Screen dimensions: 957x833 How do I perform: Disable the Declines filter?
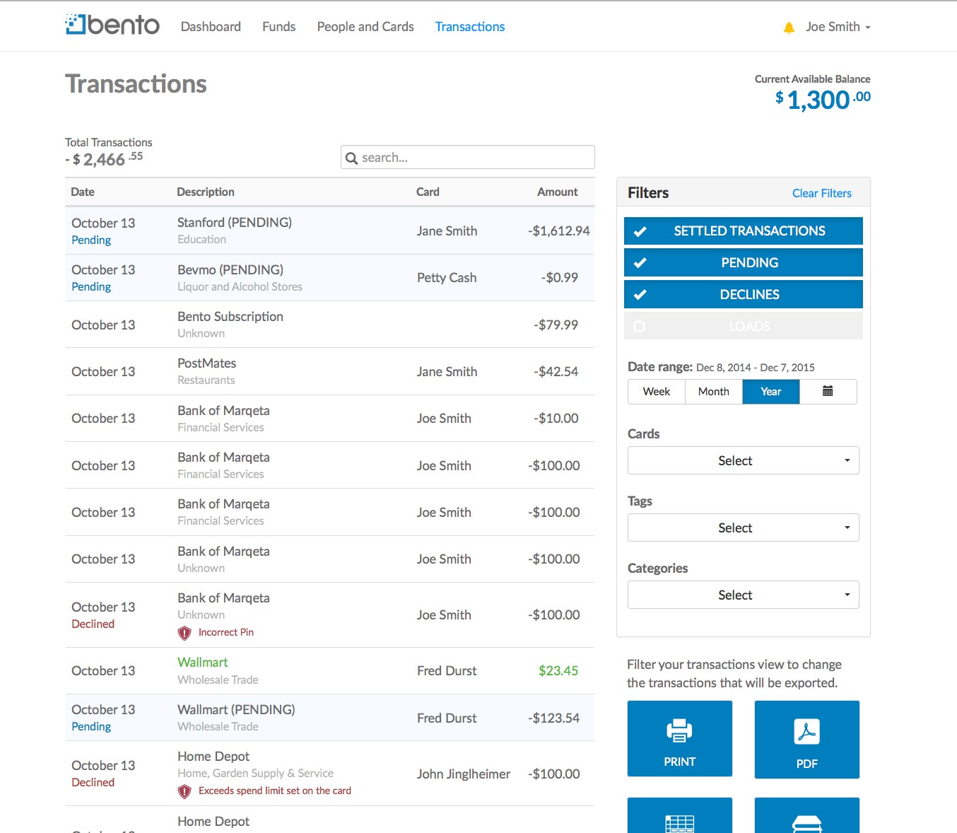(743, 294)
